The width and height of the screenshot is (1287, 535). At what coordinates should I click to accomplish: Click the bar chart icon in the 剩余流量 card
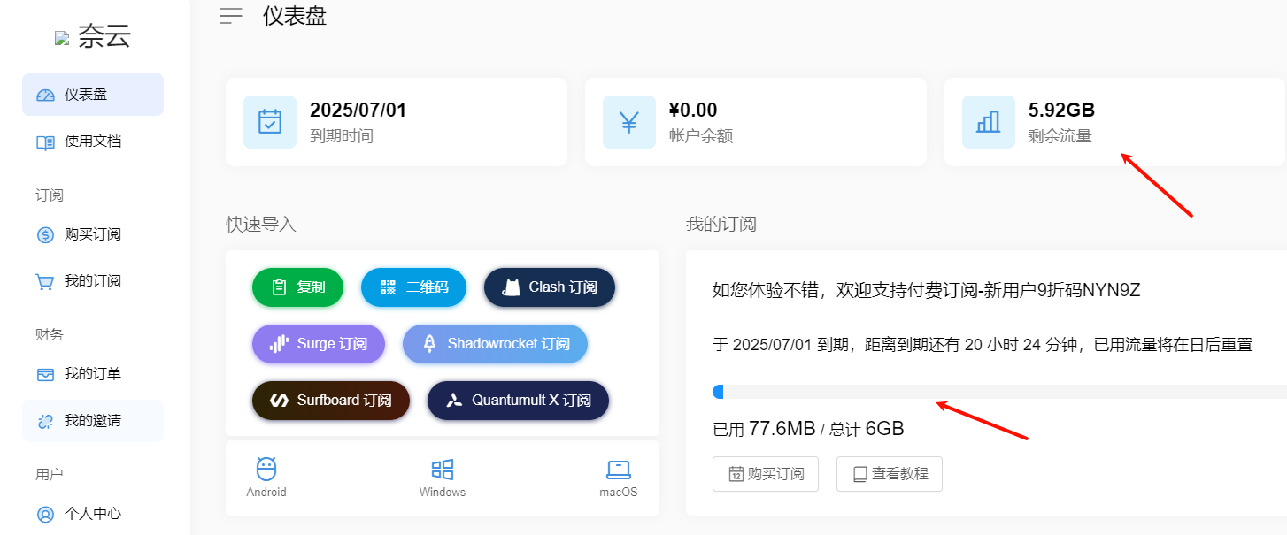tap(989, 122)
